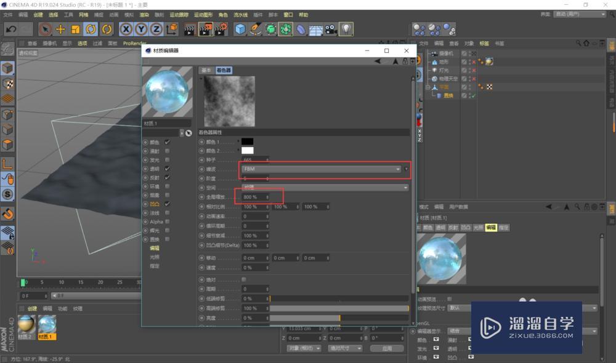Open the noise type FBM dropdown
Viewport: 616px width, 363px height.
pos(322,169)
